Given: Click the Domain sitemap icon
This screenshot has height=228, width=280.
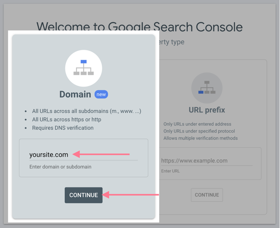Looking at the screenshot, I should (x=83, y=68).
